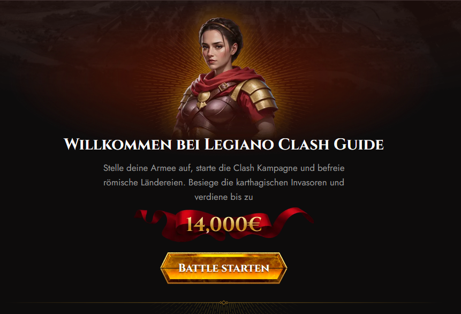Select the word Legiano in the title
The width and height of the screenshot is (461, 314).
(x=239, y=144)
